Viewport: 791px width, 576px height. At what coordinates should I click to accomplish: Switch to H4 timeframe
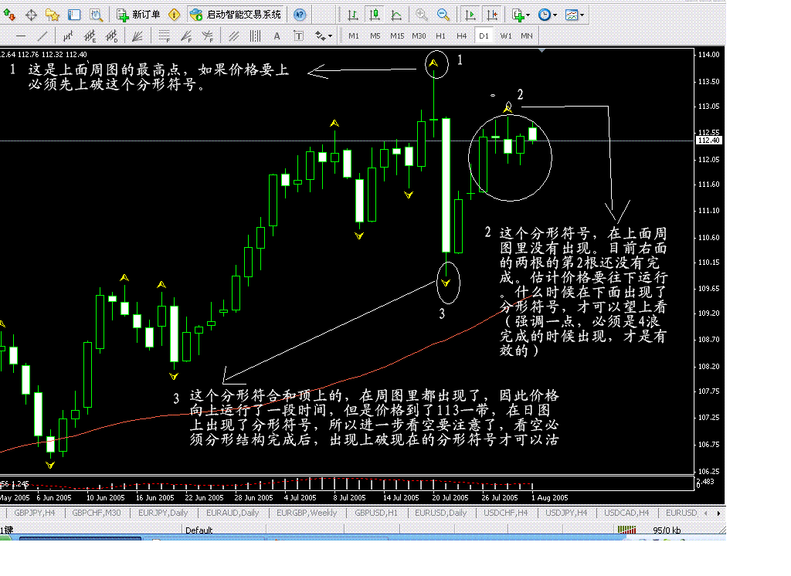(462, 36)
